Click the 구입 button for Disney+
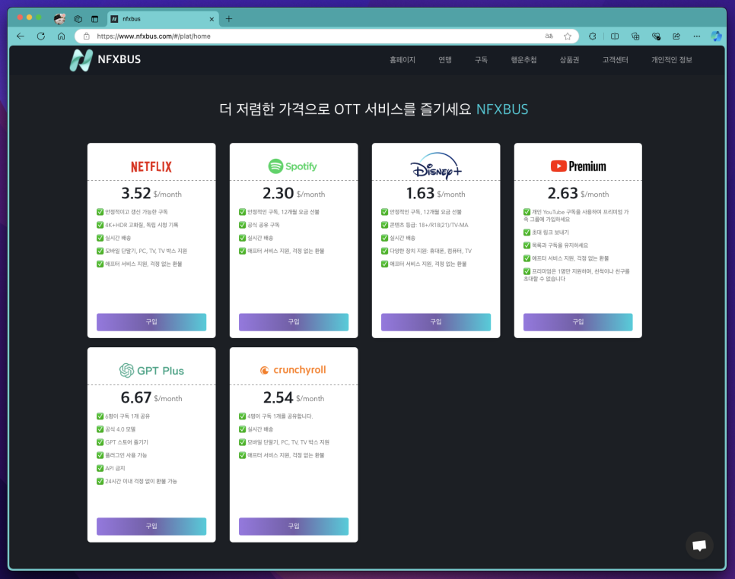Image resolution: width=735 pixels, height=579 pixels. (436, 322)
